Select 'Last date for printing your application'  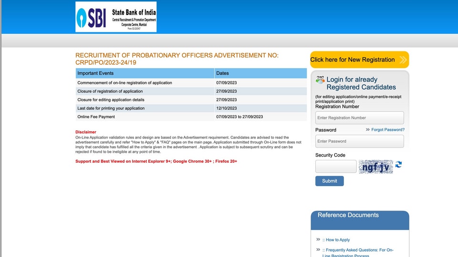(x=111, y=108)
